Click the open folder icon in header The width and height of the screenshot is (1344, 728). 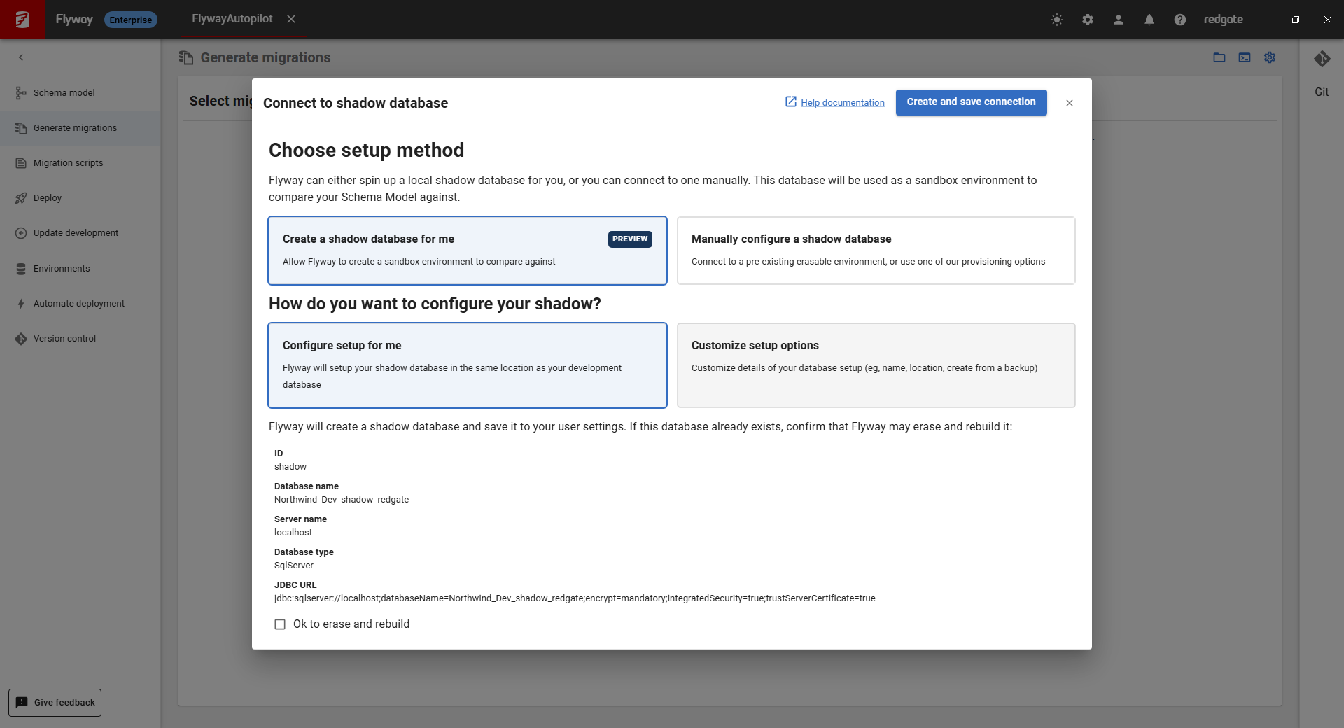1219,57
